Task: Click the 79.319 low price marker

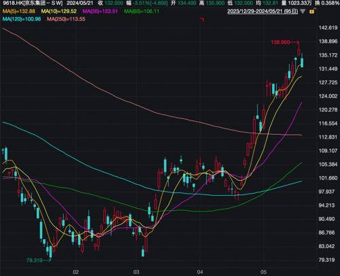Action: click(x=35, y=260)
